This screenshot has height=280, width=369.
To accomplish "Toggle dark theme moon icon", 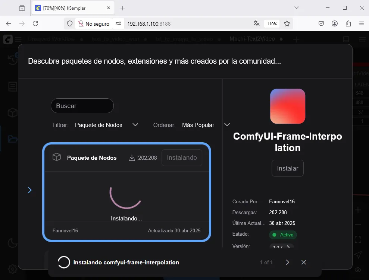I will pos(12,243).
